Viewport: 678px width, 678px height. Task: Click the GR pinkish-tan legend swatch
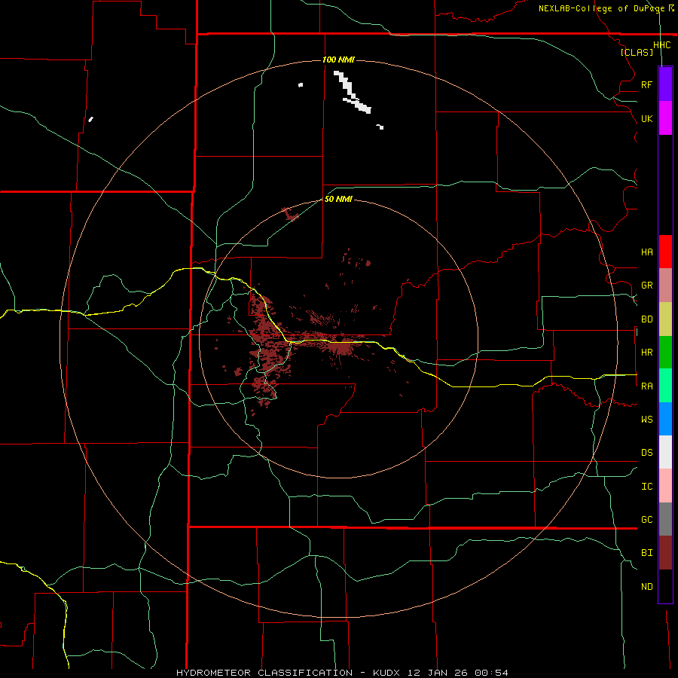665,286
